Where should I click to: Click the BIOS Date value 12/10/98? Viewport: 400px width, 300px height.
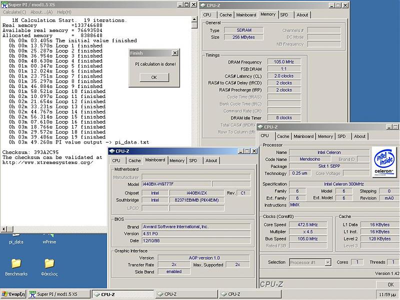[196, 241]
